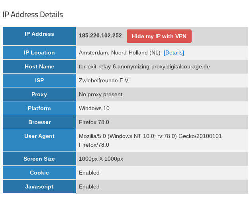Image resolution: width=251 pixels, height=202 pixels.
Task: Click the IP Address row label
Action: pos(39,34)
